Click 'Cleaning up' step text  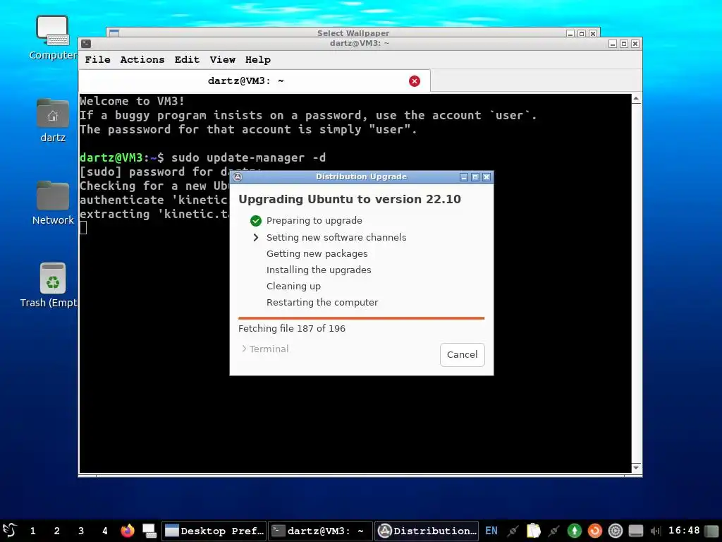(x=293, y=287)
